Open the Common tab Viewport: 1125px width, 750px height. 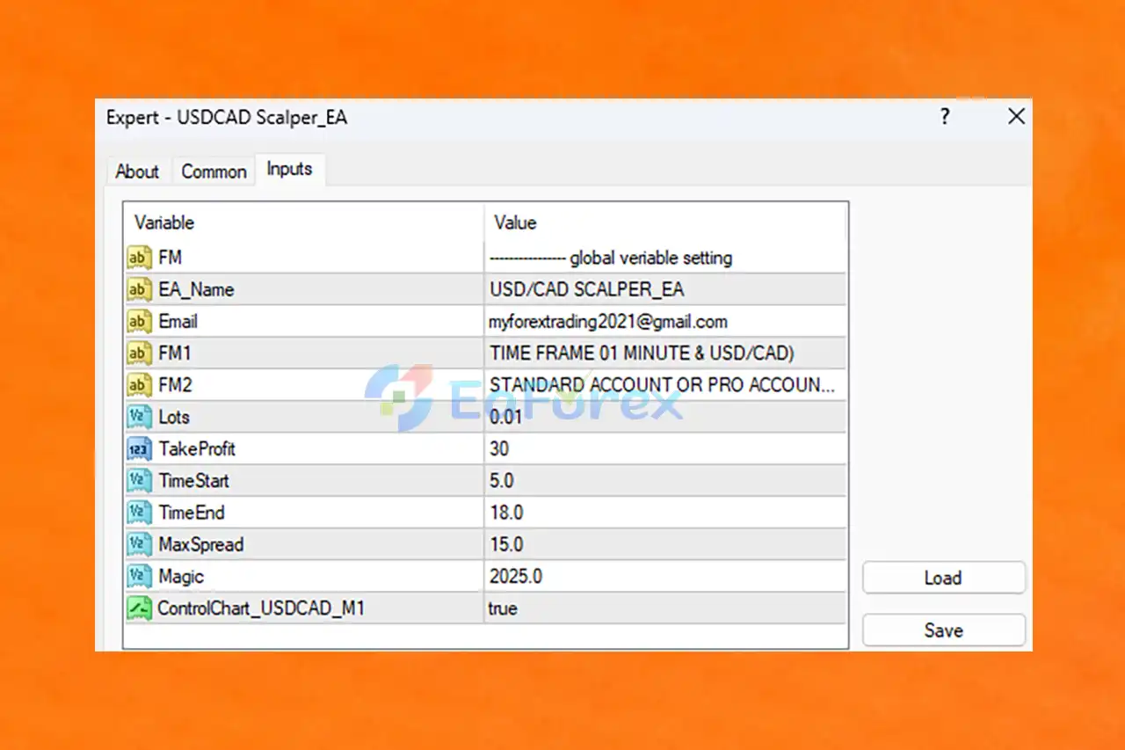pos(214,171)
